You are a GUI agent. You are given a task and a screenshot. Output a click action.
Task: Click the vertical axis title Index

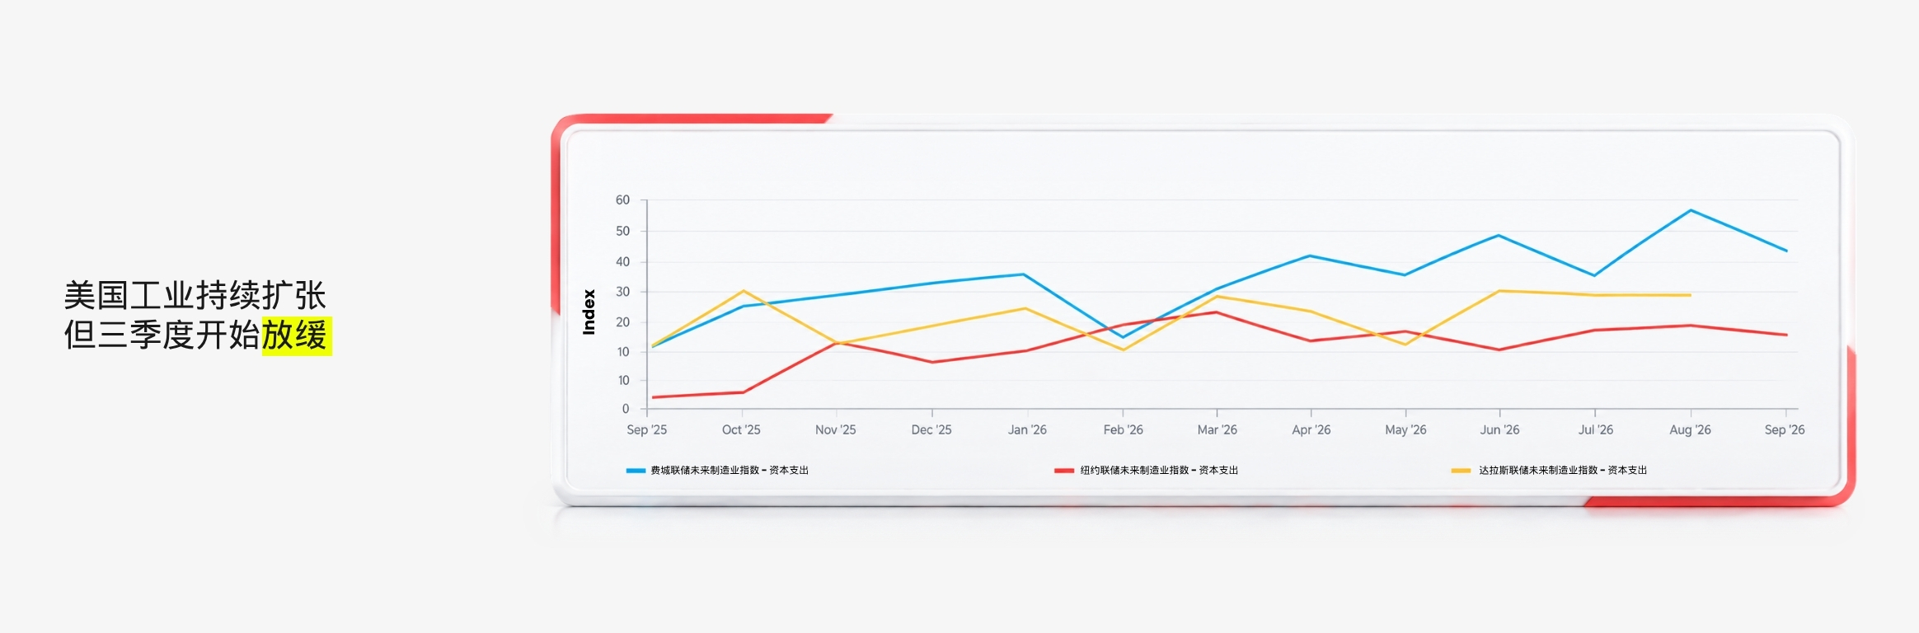coord(589,312)
